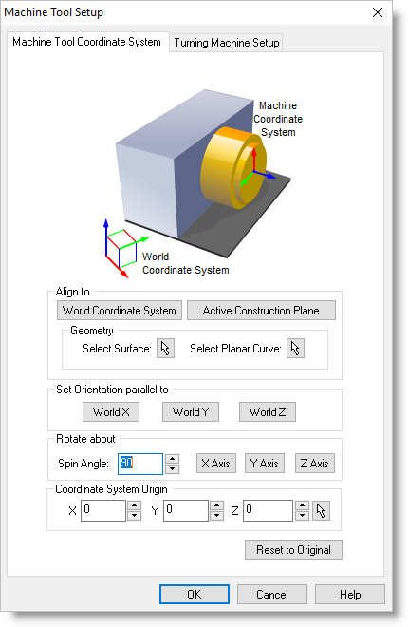Viewport: 408px width, 627px height.
Task: Open Machine Tool Coordinate System tab
Action: point(87,42)
